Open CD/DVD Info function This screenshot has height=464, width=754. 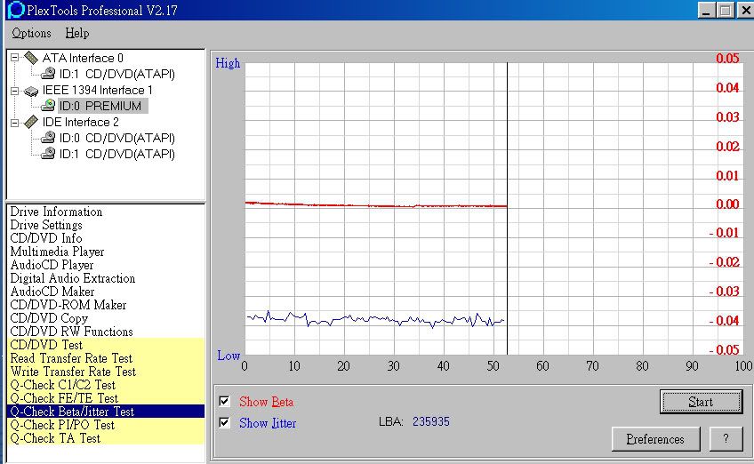[x=46, y=238]
